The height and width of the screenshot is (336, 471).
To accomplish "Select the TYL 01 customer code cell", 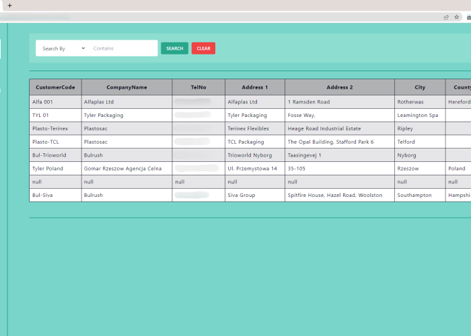I will 55,115.
